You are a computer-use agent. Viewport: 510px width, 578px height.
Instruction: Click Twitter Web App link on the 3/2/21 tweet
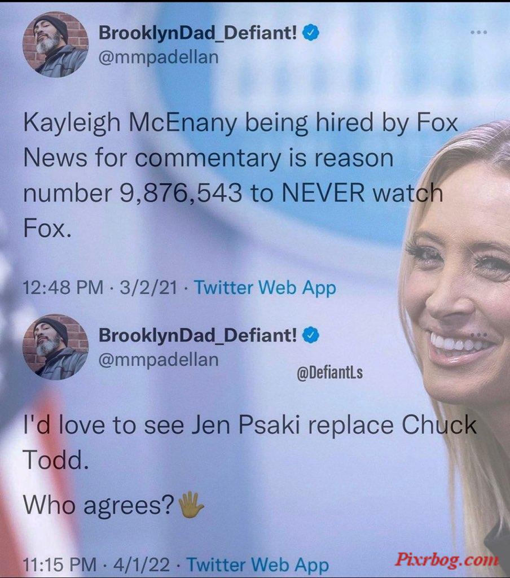265,287
